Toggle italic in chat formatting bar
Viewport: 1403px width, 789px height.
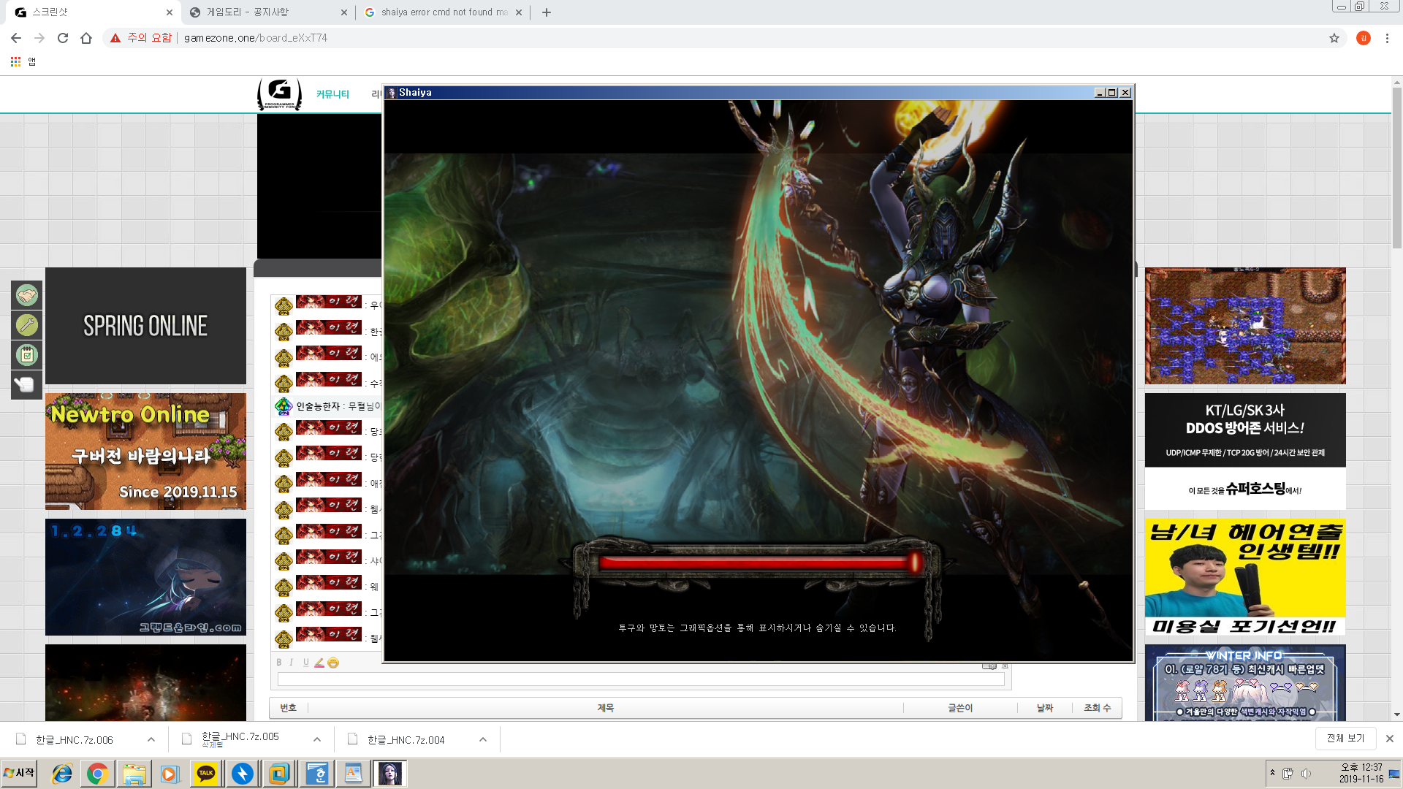pos(291,663)
